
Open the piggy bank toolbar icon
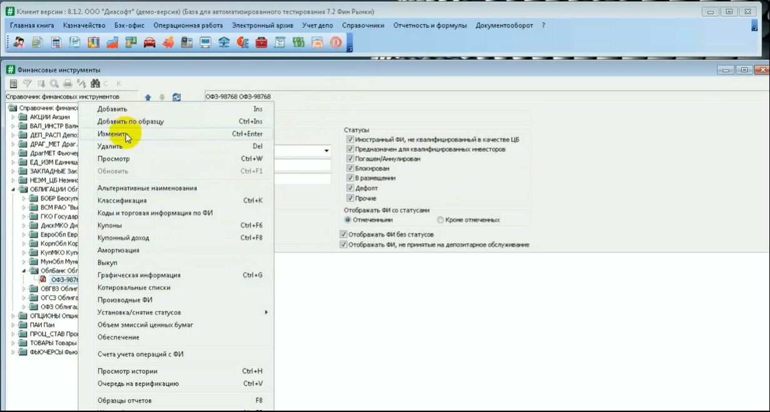point(168,43)
